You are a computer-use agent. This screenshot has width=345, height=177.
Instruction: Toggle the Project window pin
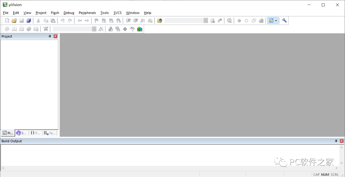click(x=50, y=36)
